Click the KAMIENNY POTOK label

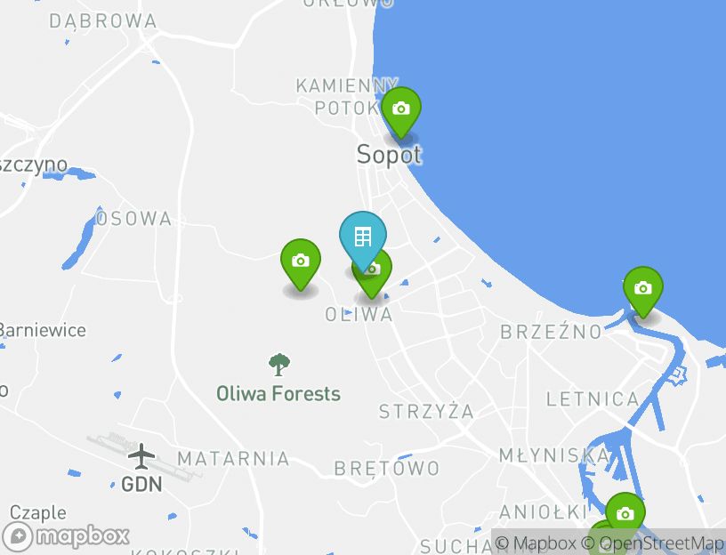point(347,97)
